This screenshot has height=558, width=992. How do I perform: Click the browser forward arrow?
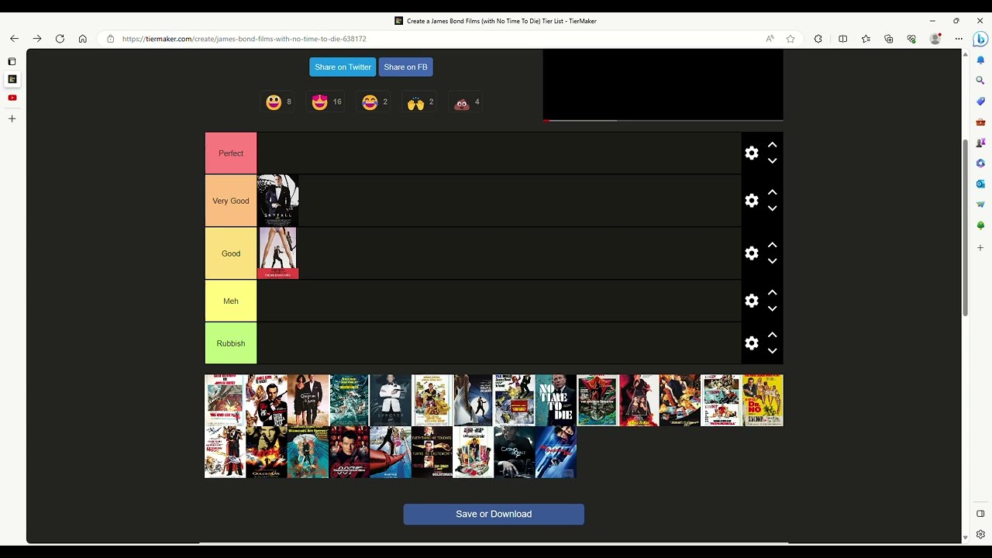[x=37, y=39]
